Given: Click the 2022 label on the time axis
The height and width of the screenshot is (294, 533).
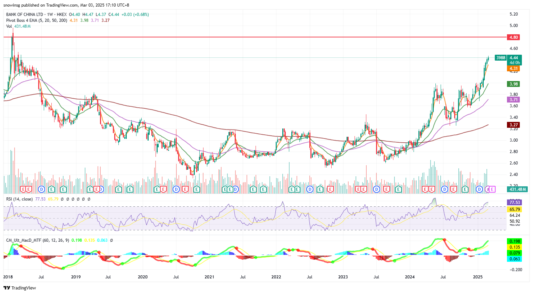Looking at the screenshot, I should (x=276, y=277).
